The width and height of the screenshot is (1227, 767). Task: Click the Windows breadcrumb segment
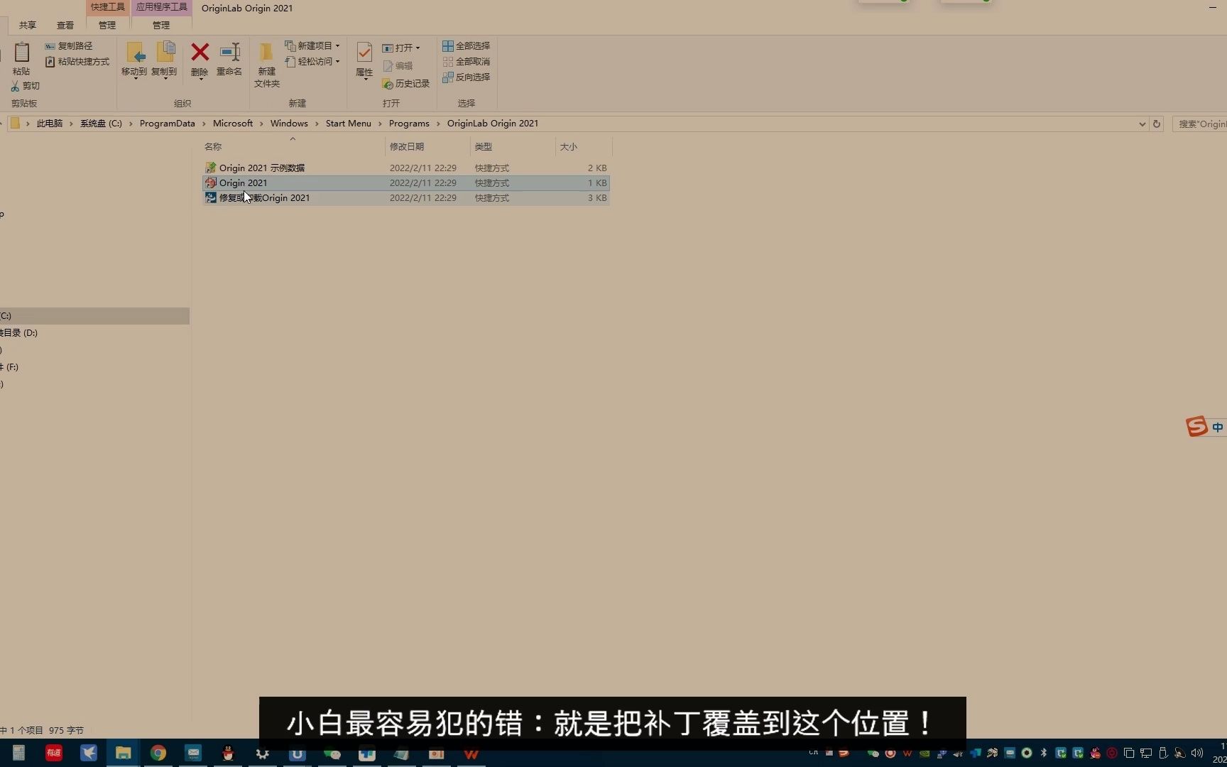click(x=289, y=124)
